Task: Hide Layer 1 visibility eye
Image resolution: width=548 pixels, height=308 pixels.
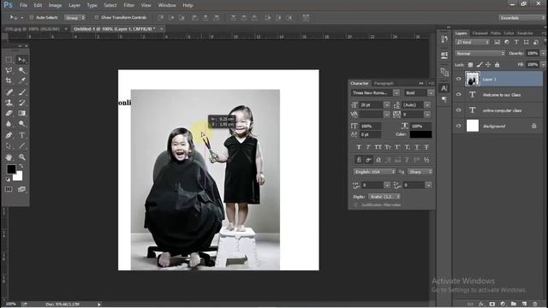Action: [x=459, y=79]
